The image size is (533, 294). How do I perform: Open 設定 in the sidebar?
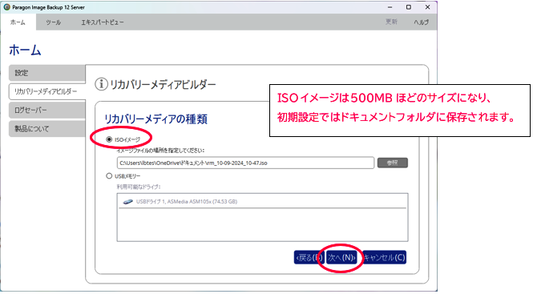click(47, 73)
